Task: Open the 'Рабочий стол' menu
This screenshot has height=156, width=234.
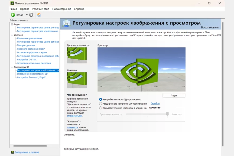Action: 41,9
